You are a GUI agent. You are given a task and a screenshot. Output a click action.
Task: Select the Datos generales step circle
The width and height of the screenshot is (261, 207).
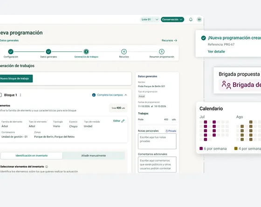(48, 52)
